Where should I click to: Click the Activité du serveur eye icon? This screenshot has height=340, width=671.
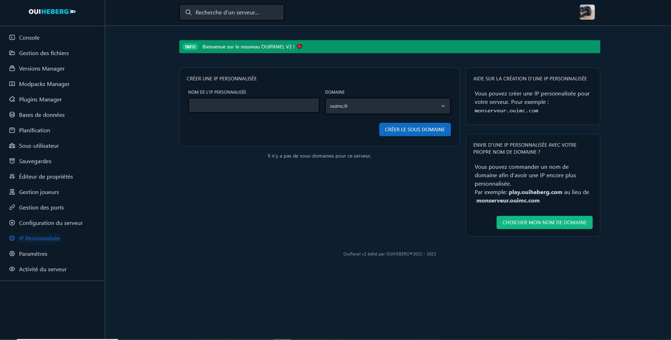[12, 269]
